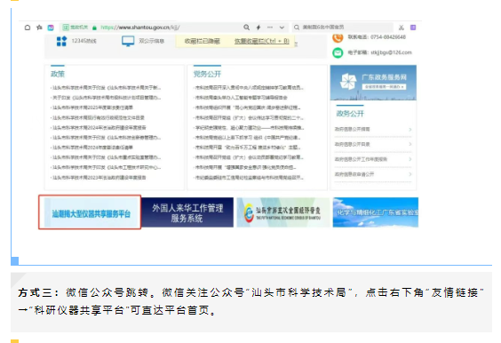
Task: Open the 双公示信息 link
Action: tap(151, 41)
